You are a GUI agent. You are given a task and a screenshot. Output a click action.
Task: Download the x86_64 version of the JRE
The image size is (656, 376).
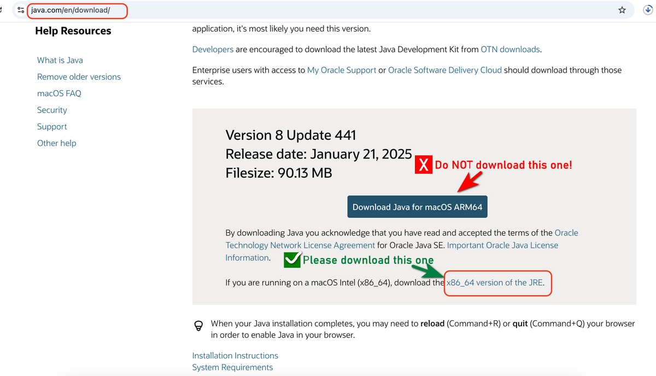(x=495, y=283)
